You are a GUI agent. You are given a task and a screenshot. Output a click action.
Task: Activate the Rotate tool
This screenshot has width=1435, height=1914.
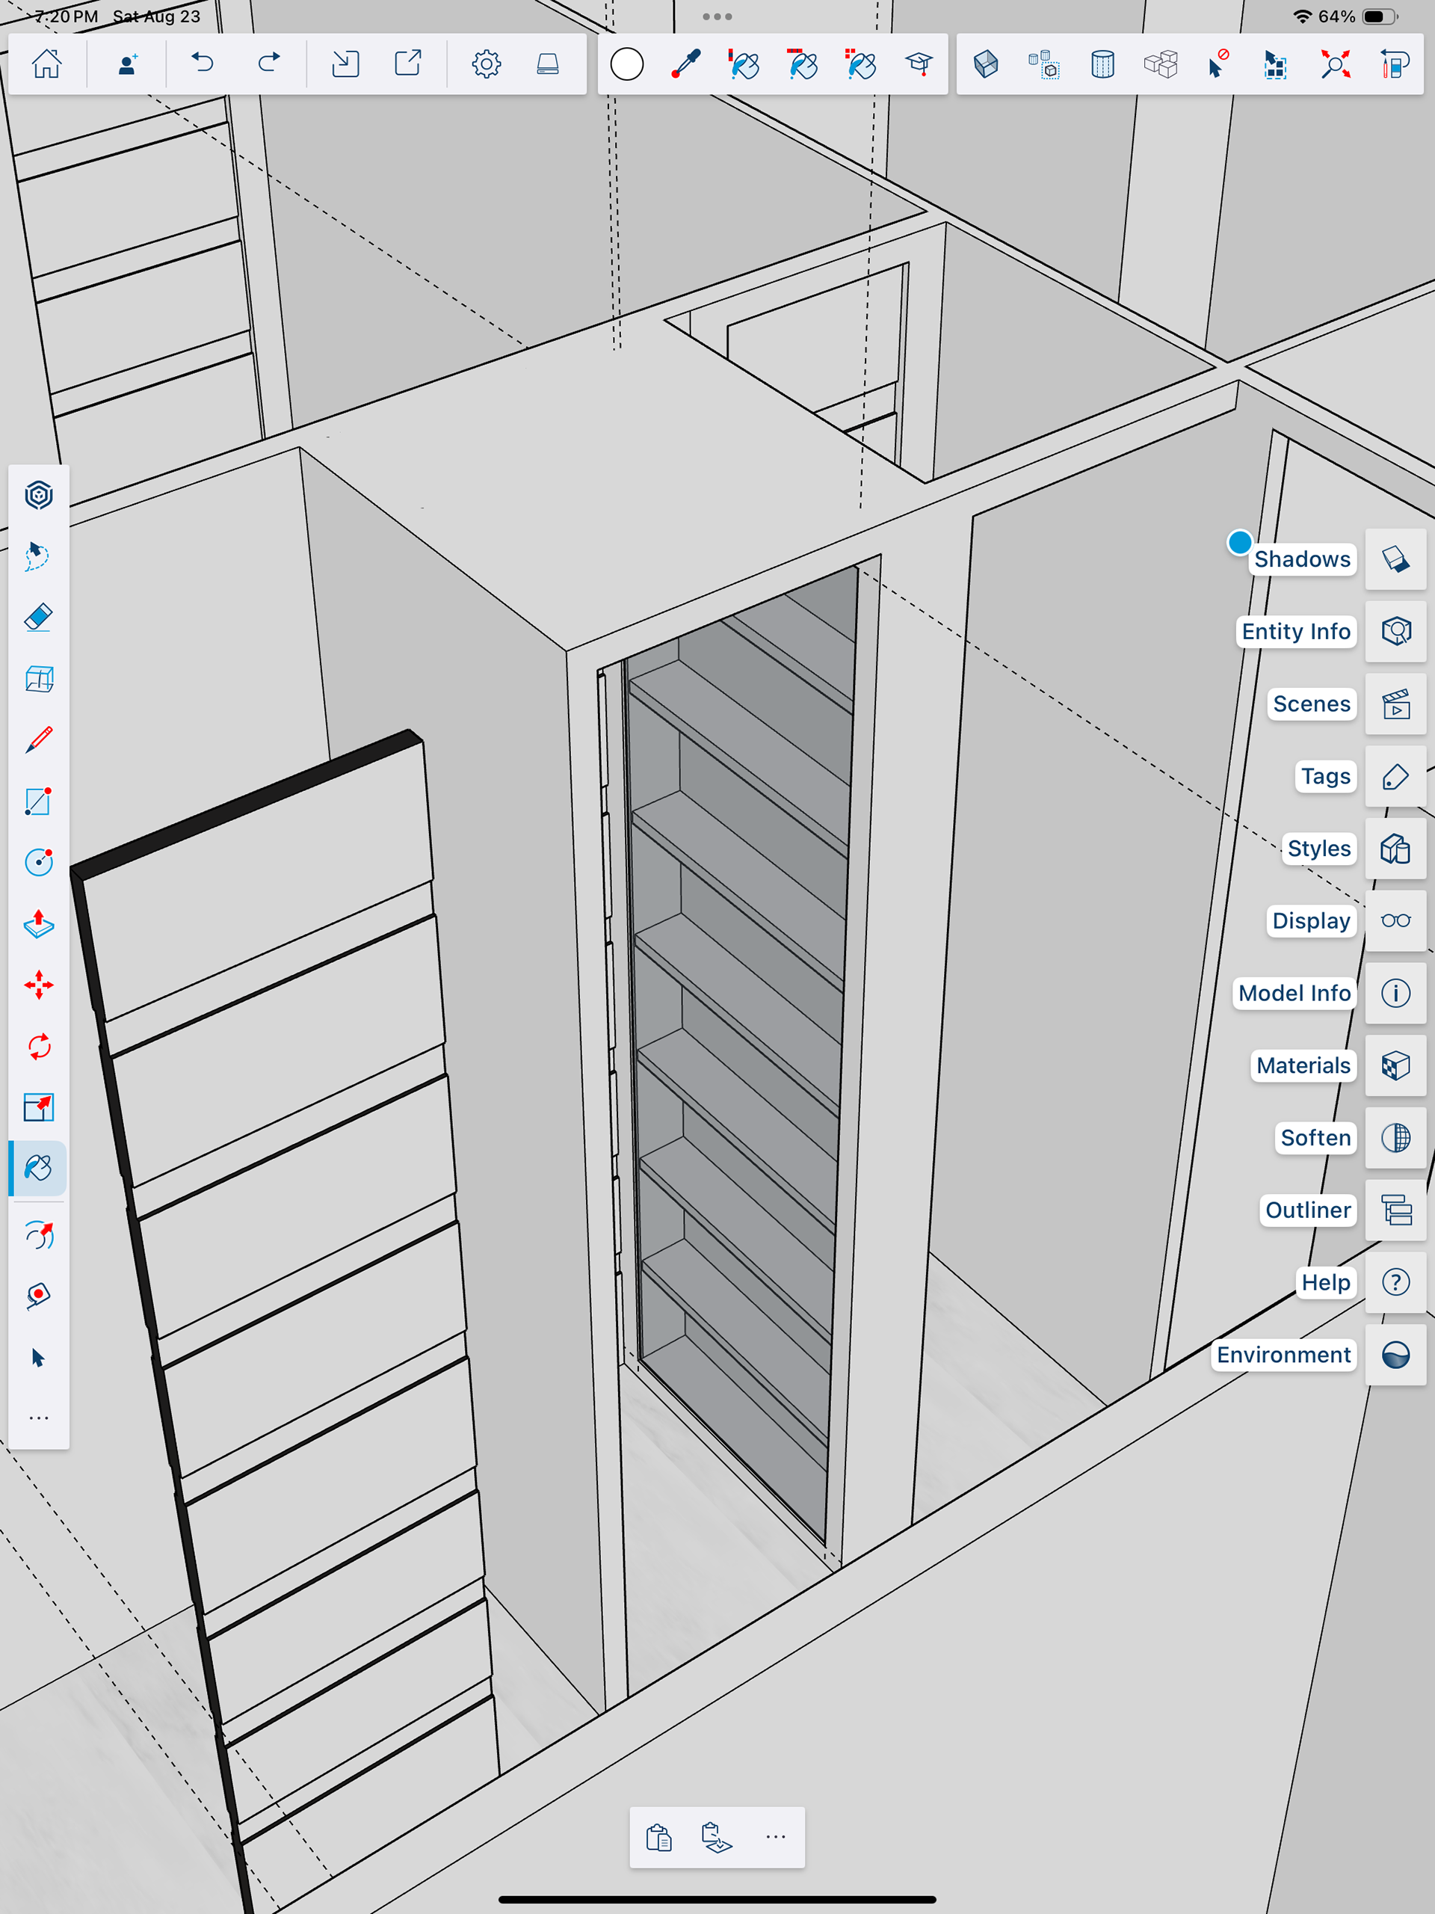pyautogui.click(x=38, y=1046)
